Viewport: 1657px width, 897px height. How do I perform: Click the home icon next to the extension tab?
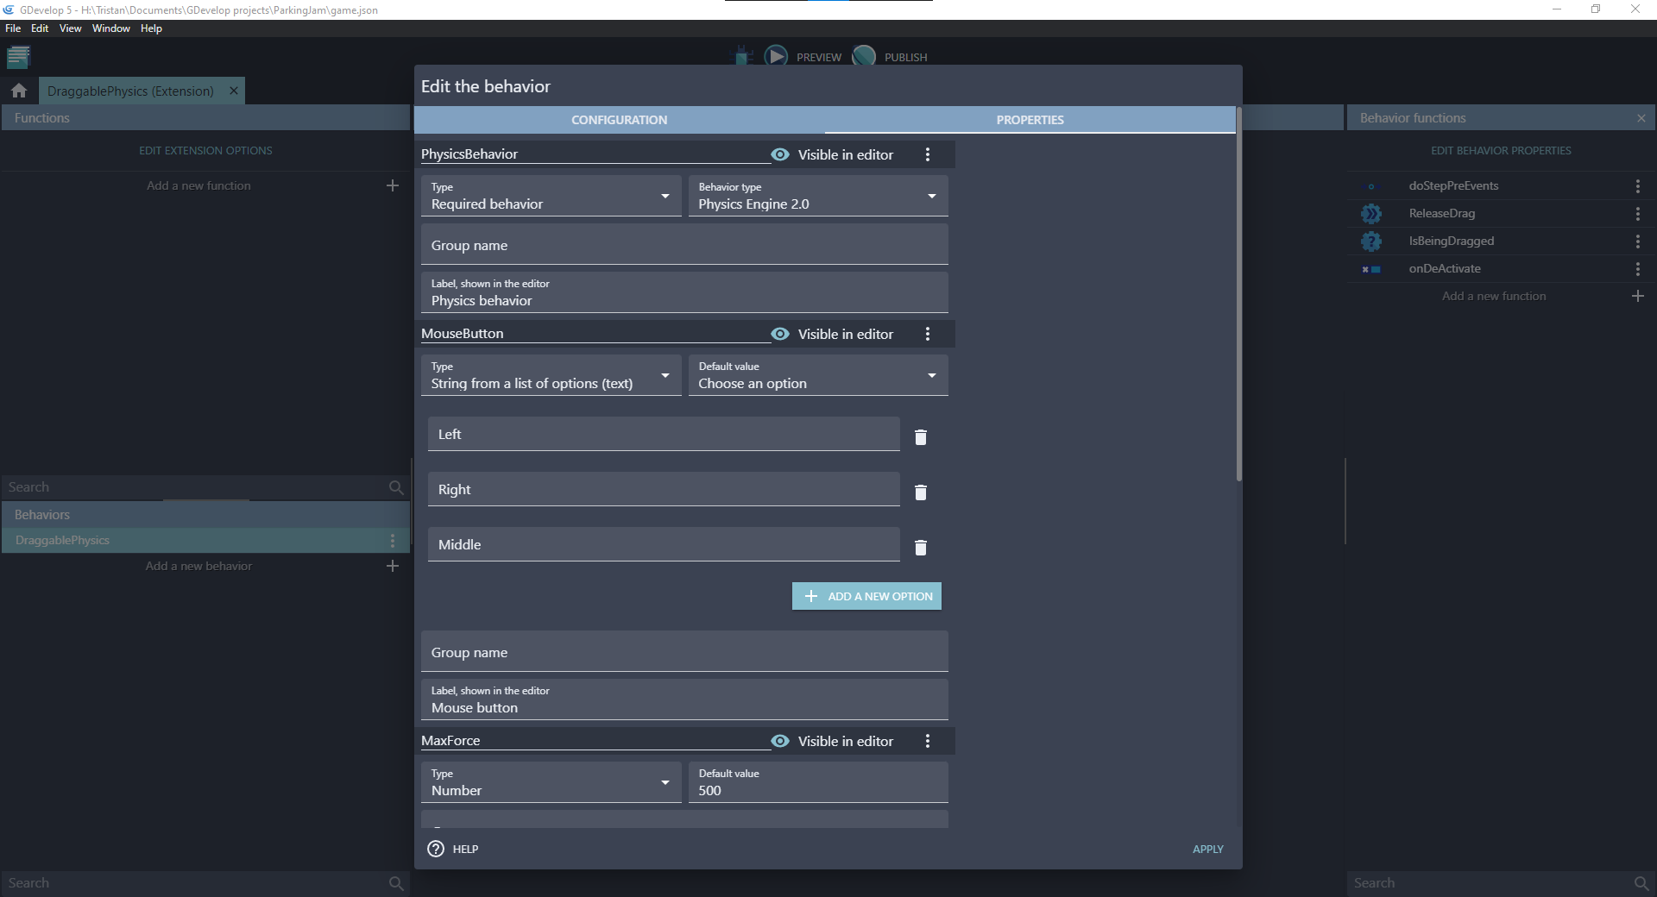18,91
